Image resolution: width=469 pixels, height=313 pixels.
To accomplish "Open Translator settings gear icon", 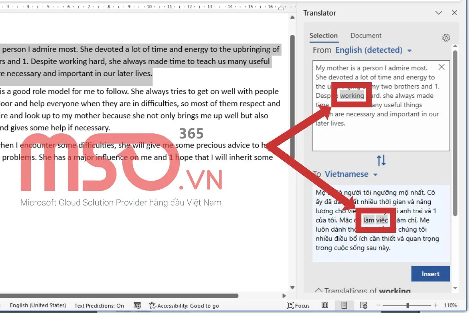I will [446, 38].
